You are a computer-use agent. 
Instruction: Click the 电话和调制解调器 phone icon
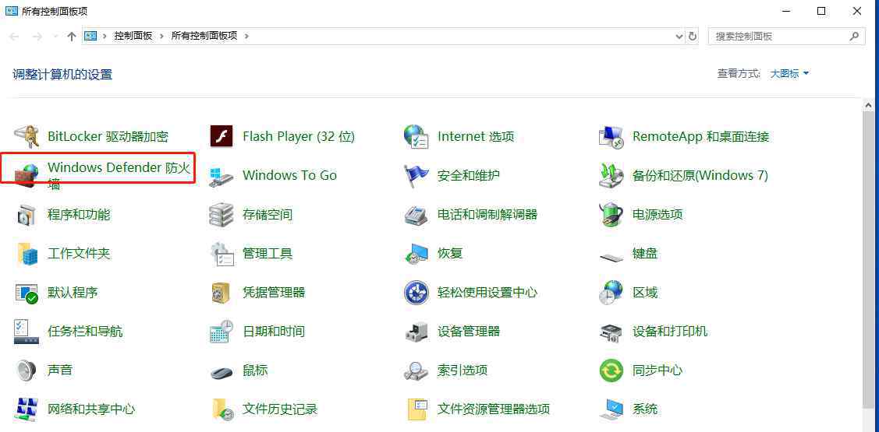[x=416, y=215]
